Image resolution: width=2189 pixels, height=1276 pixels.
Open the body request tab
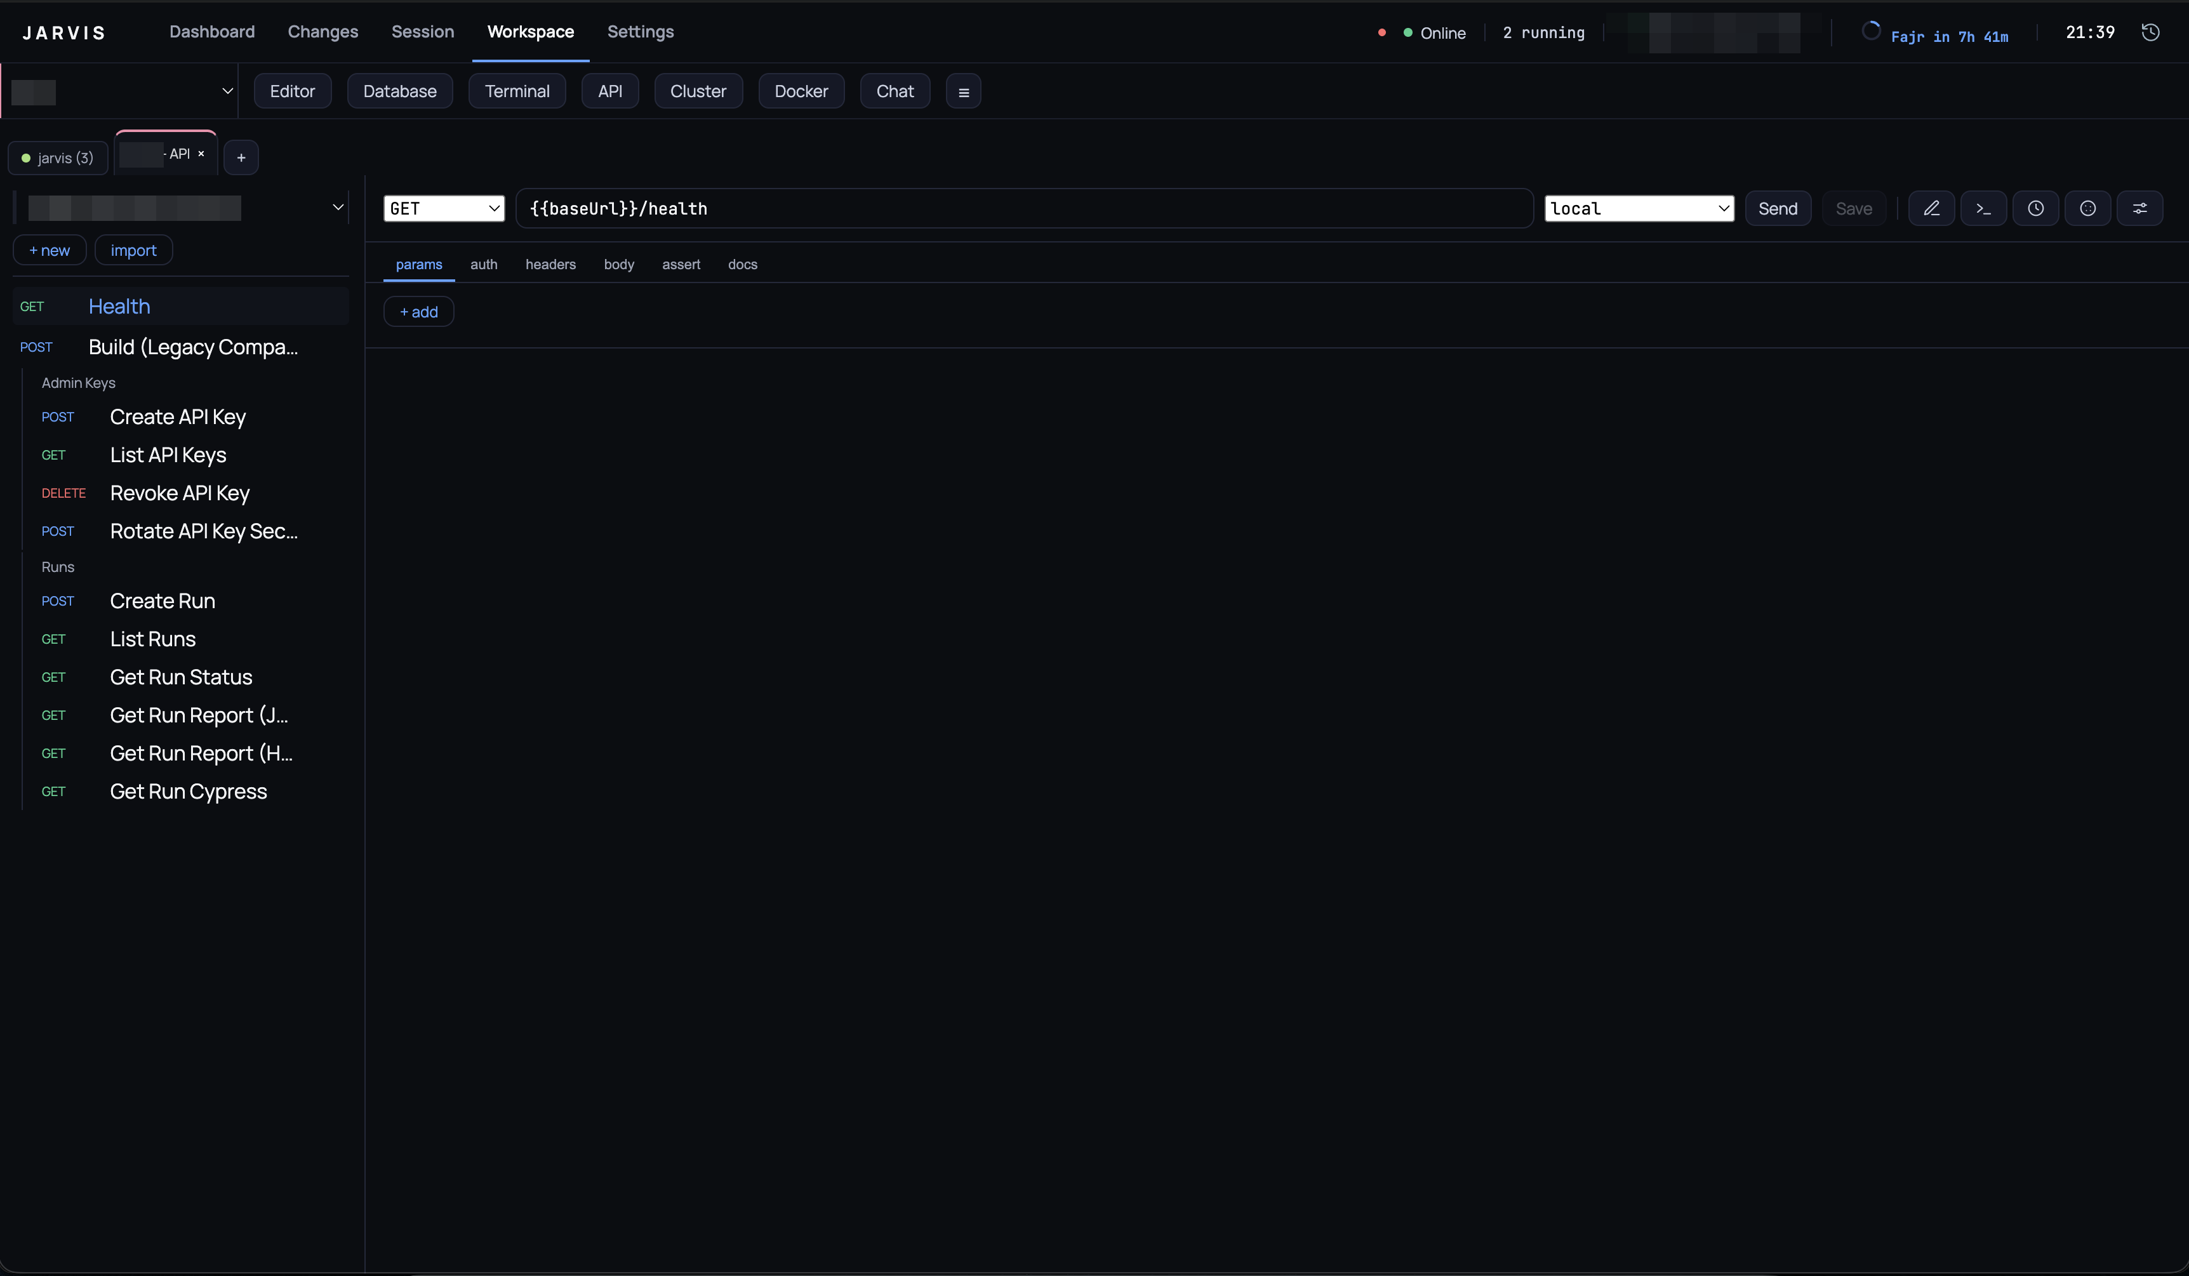pyautogui.click(x=620, y=264)
